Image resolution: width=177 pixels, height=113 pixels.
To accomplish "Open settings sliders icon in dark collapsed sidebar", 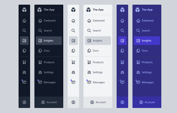I will pyautogui.click(x=24, y=72).
